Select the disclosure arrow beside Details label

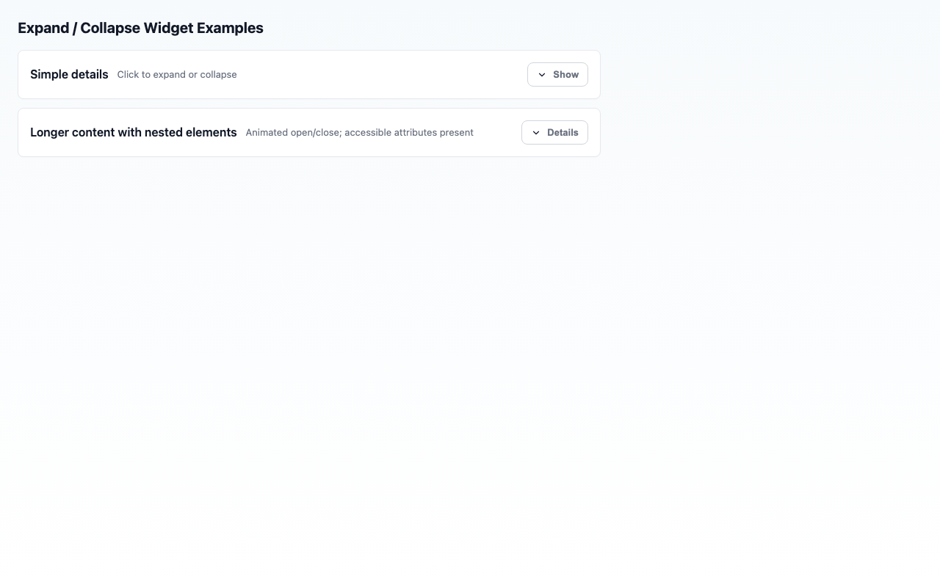point(536,132)
